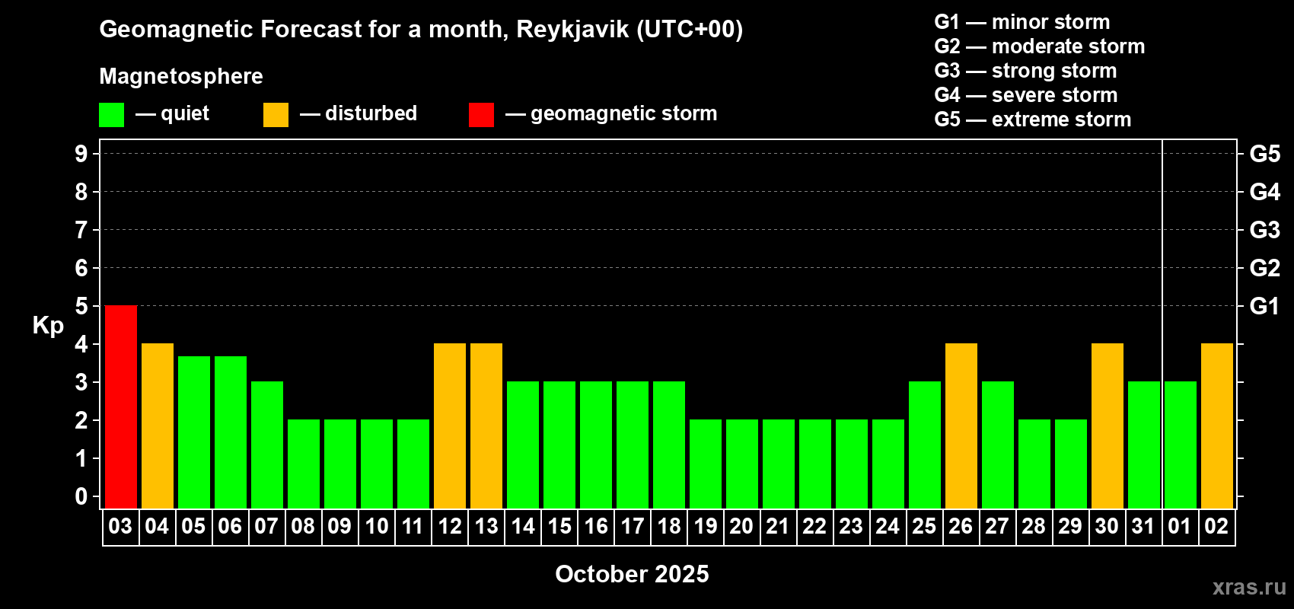Click the Kp value 9 on left axis
Screen dimensions: 1294x609
[81, 154]
